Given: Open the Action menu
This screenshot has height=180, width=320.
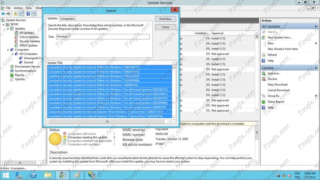Looking at the screenshot, I should [18, 8].
